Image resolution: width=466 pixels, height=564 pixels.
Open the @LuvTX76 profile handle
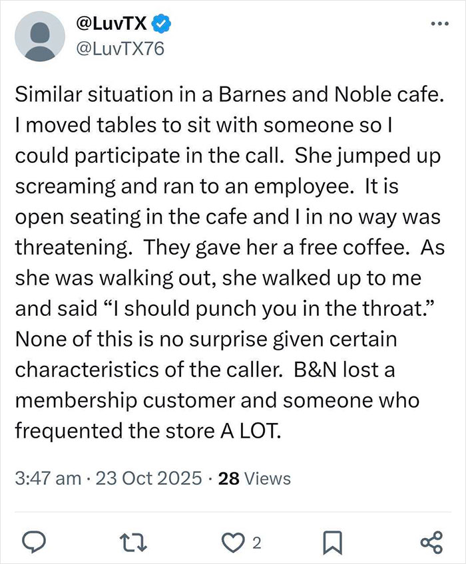click(120, 48)
